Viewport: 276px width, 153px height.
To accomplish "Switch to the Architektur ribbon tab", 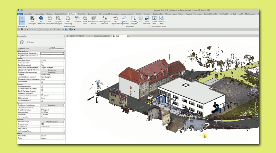I will [28, 14].
